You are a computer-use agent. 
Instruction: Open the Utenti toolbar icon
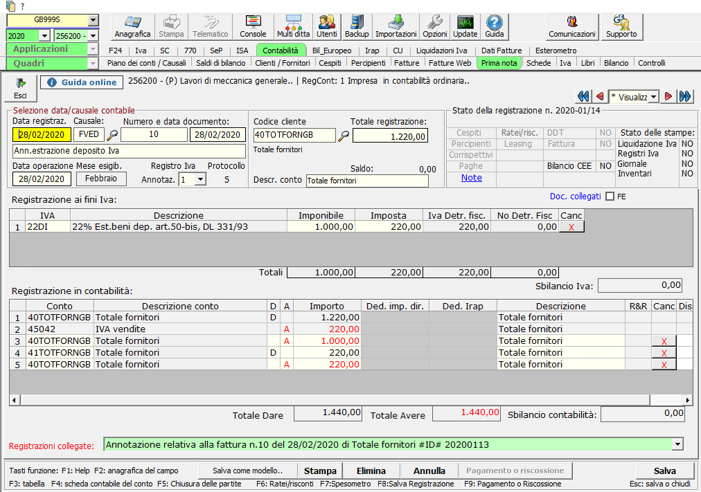coord(327,27)
